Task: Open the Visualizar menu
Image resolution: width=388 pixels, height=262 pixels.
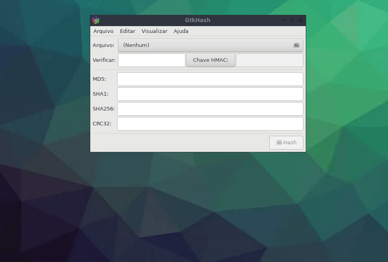Action: click(x=154, y=31)
